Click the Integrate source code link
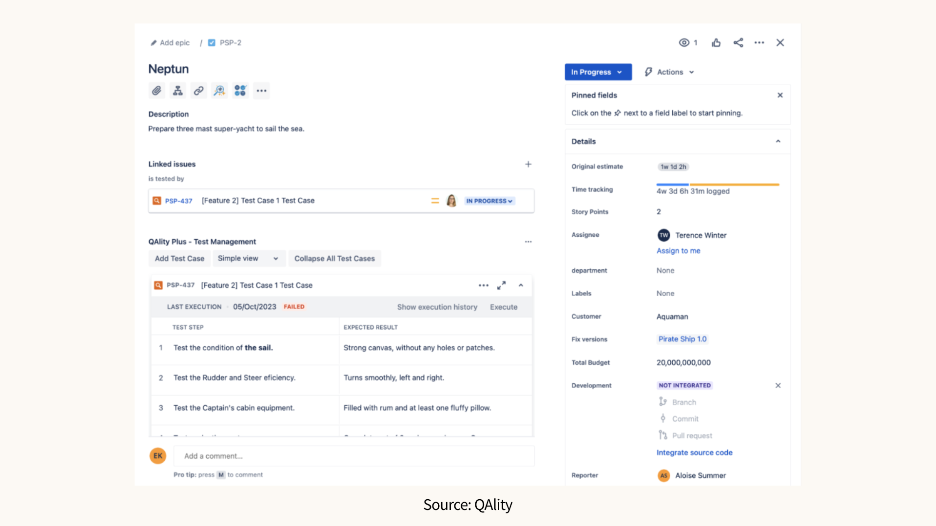 [694, 452]
